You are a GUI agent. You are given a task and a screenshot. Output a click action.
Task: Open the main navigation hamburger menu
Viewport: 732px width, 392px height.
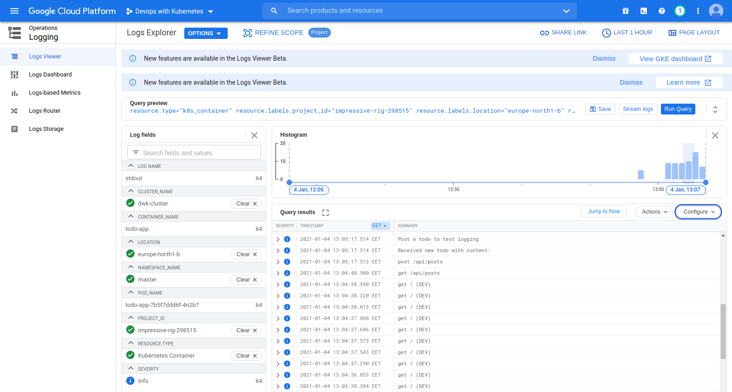(14, 11)
